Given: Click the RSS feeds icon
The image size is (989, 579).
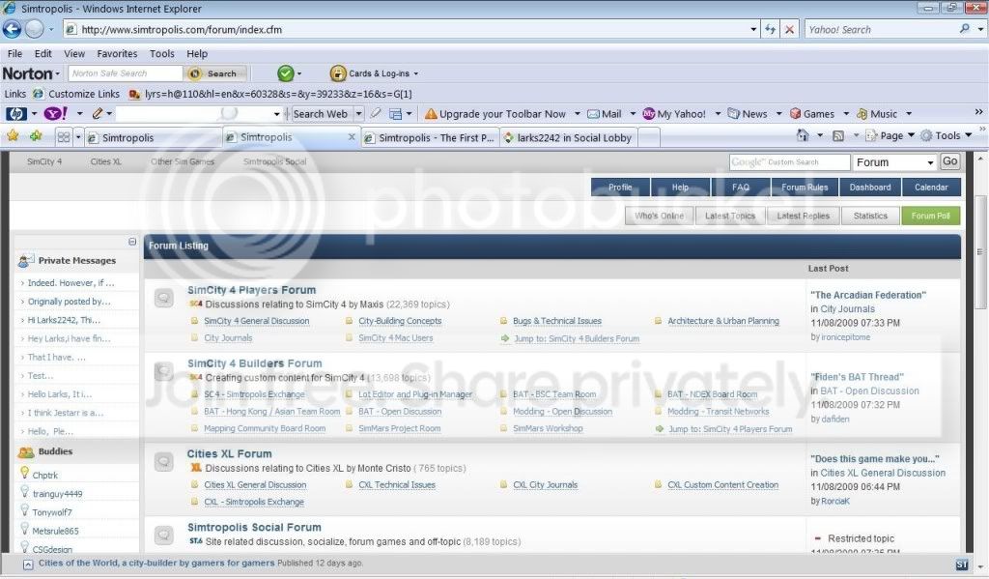Looking at the screenshot, I should click(x=838, y=135).
